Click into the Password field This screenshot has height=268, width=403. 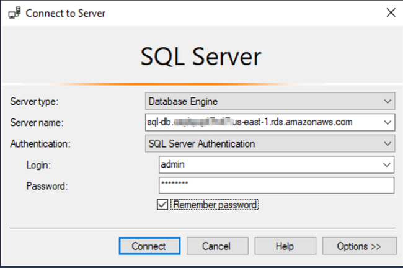[277, 185]
